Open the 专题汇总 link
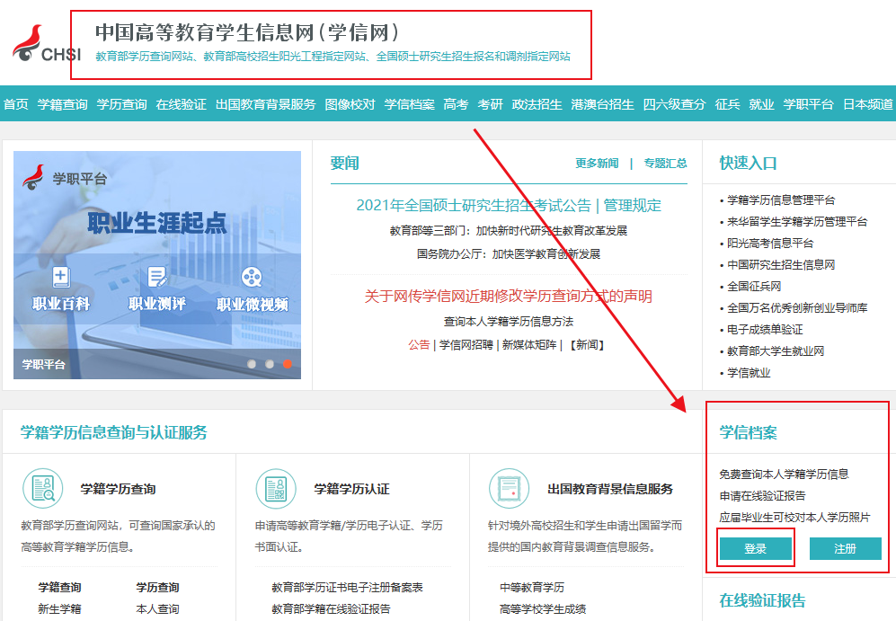896x621 pixels. click(x=665, y=164)
